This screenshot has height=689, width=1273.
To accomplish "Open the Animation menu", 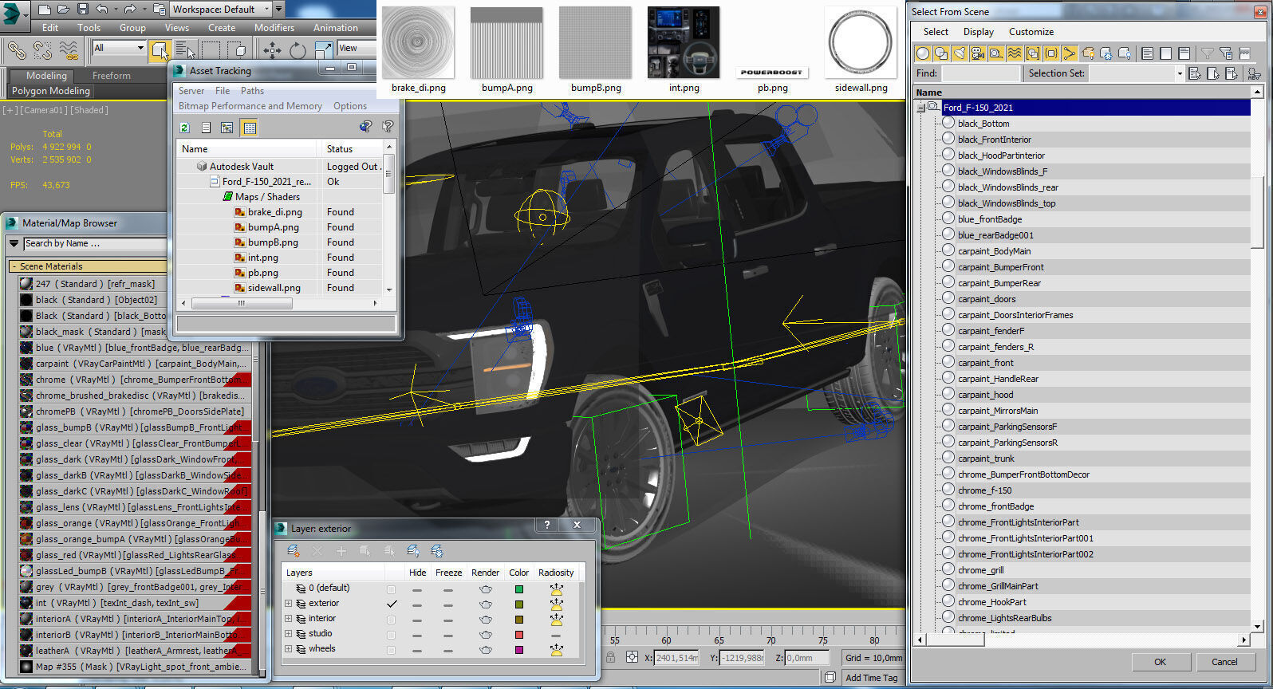I will (336, 27).
